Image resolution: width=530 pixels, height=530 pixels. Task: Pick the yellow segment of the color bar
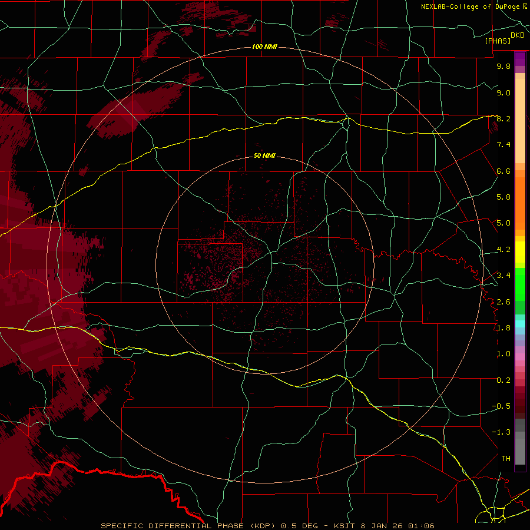pyautogui.click(x=520, y=252)
